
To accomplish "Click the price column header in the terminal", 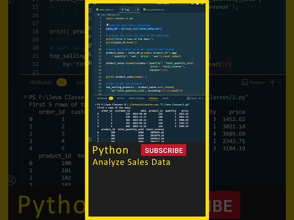I will point(185,111).
